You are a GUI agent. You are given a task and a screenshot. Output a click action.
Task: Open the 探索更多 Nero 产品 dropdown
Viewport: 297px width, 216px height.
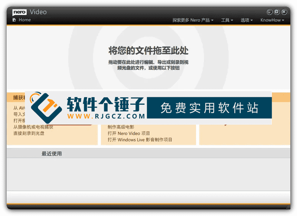tap(191, 20)
